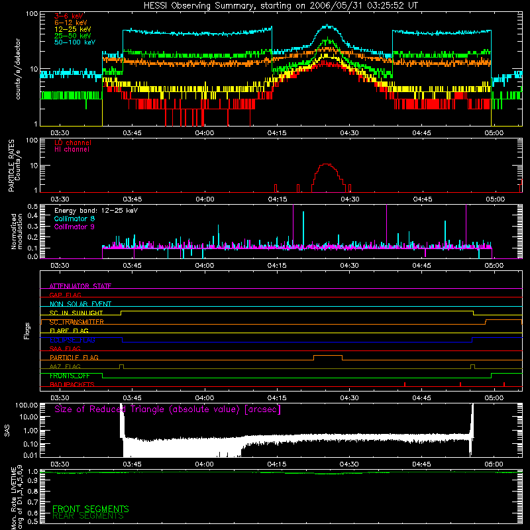Click the GAP_FLAG label
The height and width of the screenshot is (530, 530).
[x=65, y=295]
